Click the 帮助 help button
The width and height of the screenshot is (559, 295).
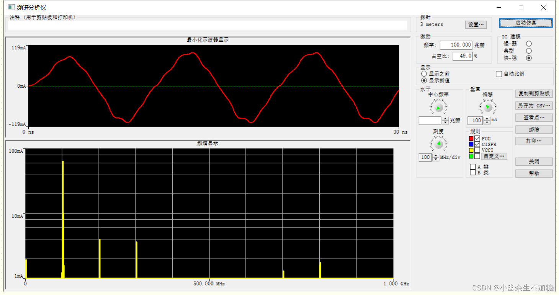[534, 174]
